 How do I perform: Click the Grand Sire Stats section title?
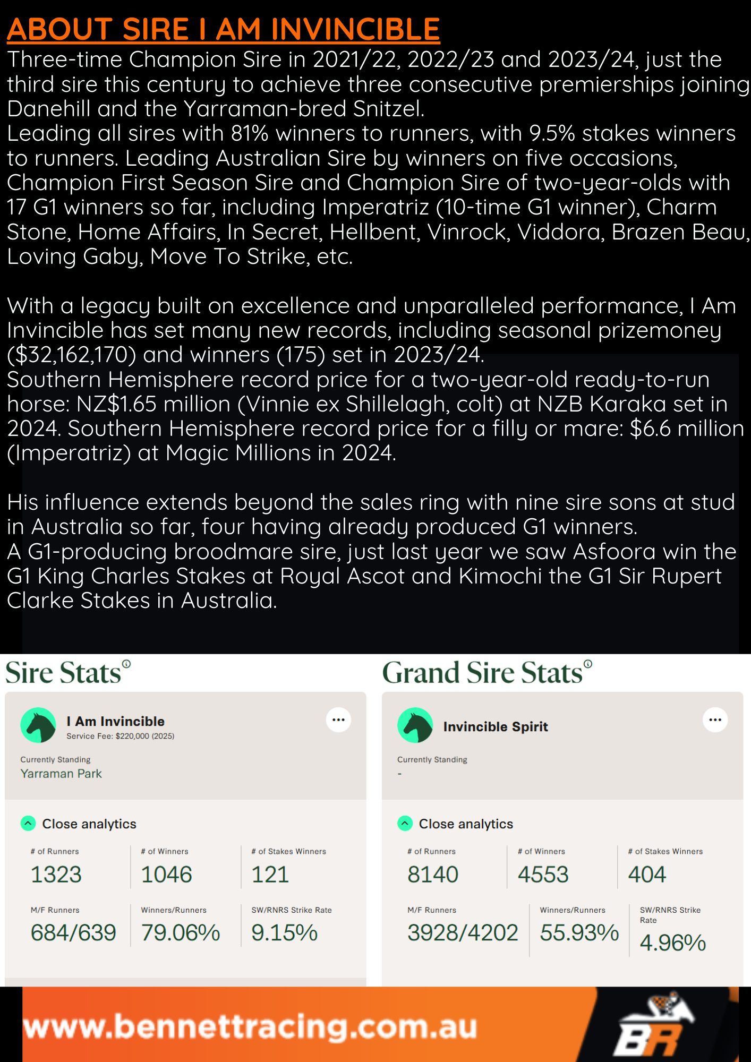click(x=482, y=673)
